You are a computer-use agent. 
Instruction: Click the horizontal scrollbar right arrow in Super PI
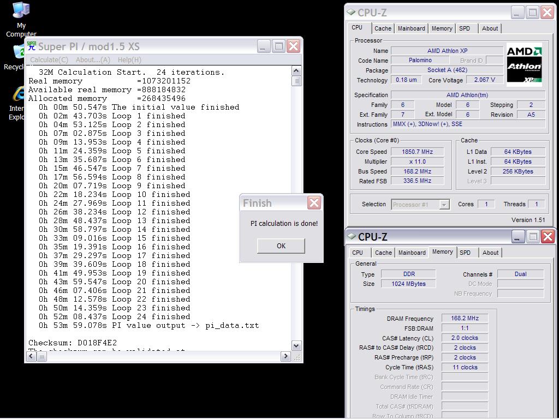[286, 356]
